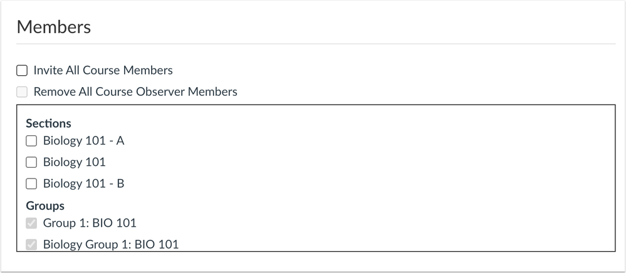Check the Invite All Course Members checkbox
Screen dimensions: 626x273
(22, 71)
